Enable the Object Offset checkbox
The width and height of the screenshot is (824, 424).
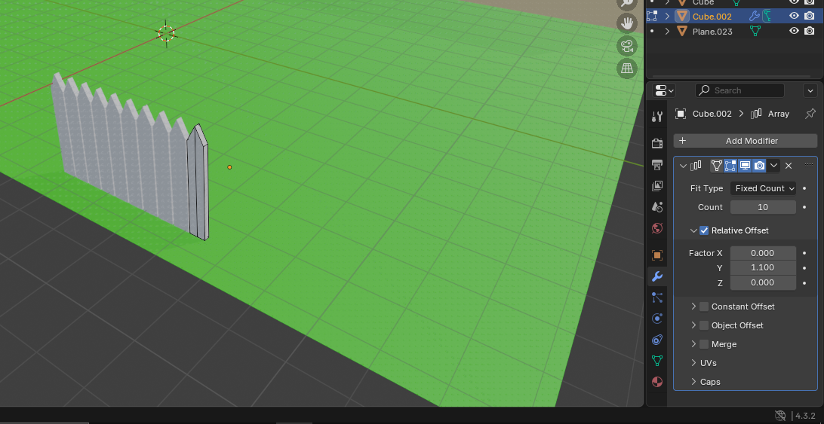tap(704, 325)
